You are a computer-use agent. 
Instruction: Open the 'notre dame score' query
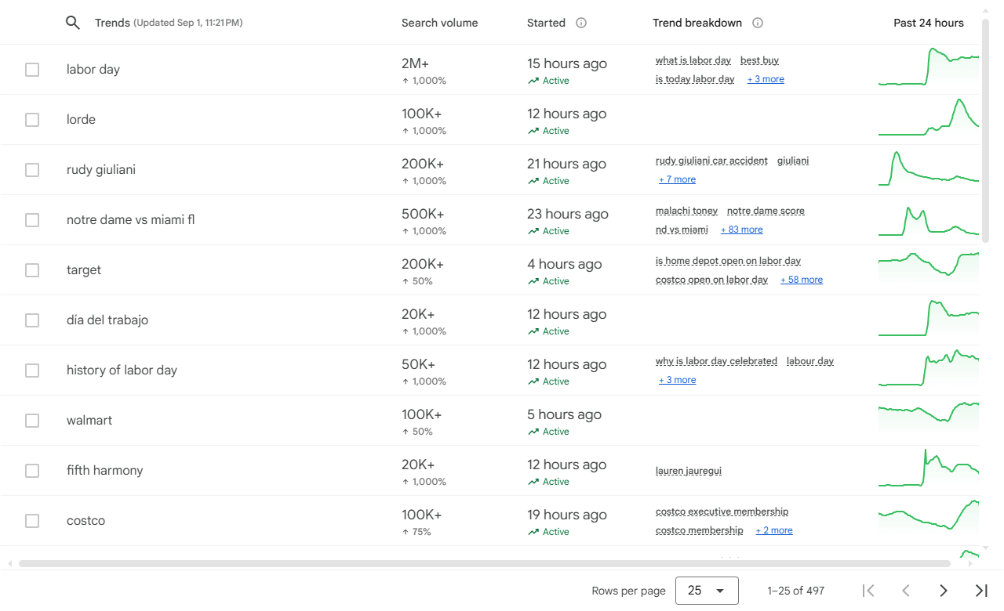766,211
